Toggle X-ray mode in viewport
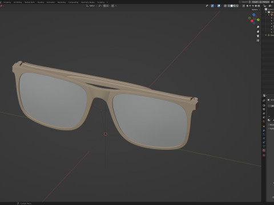This screenshot has height=205, width=274. [225, 6]
